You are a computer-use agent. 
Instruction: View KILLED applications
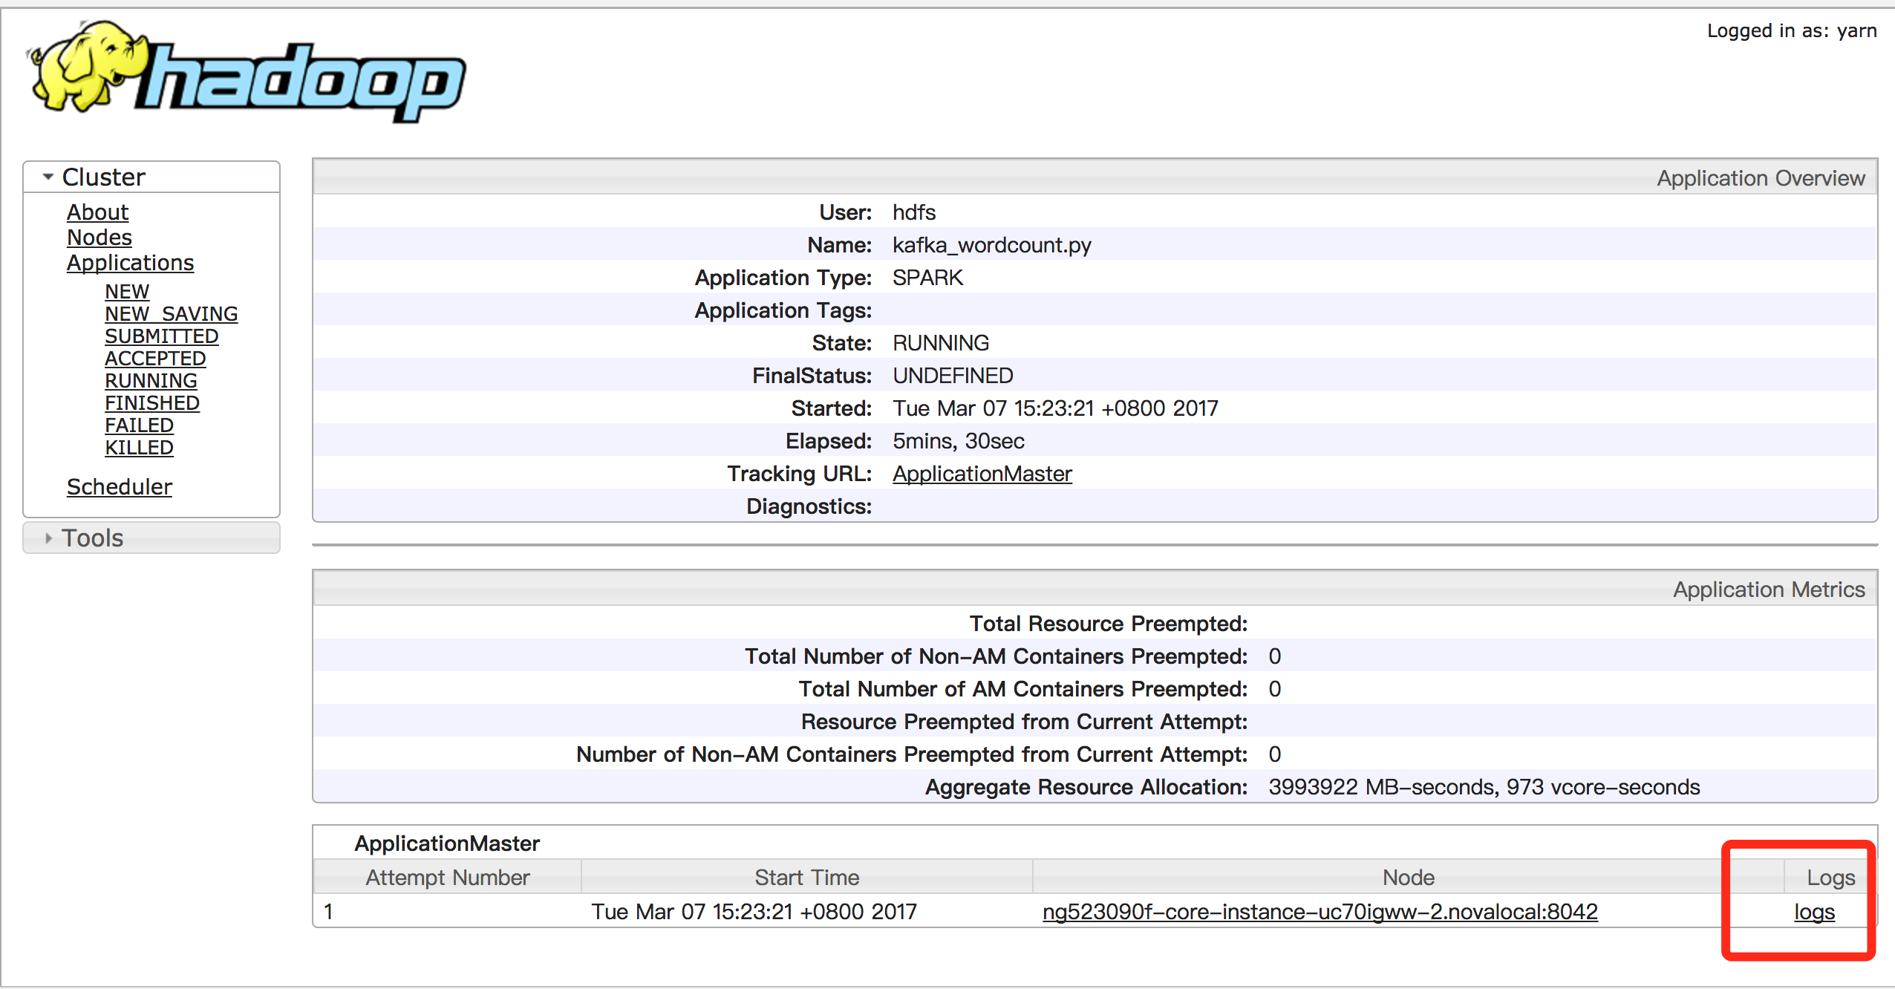[139, 448]
